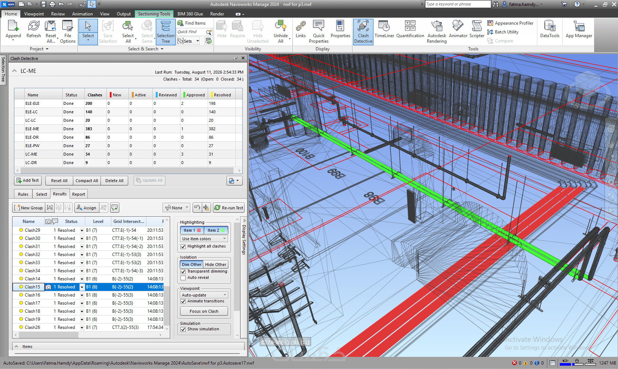
Task: Toggle Transparent dimming checkbox
Action: tap(183, 272)
